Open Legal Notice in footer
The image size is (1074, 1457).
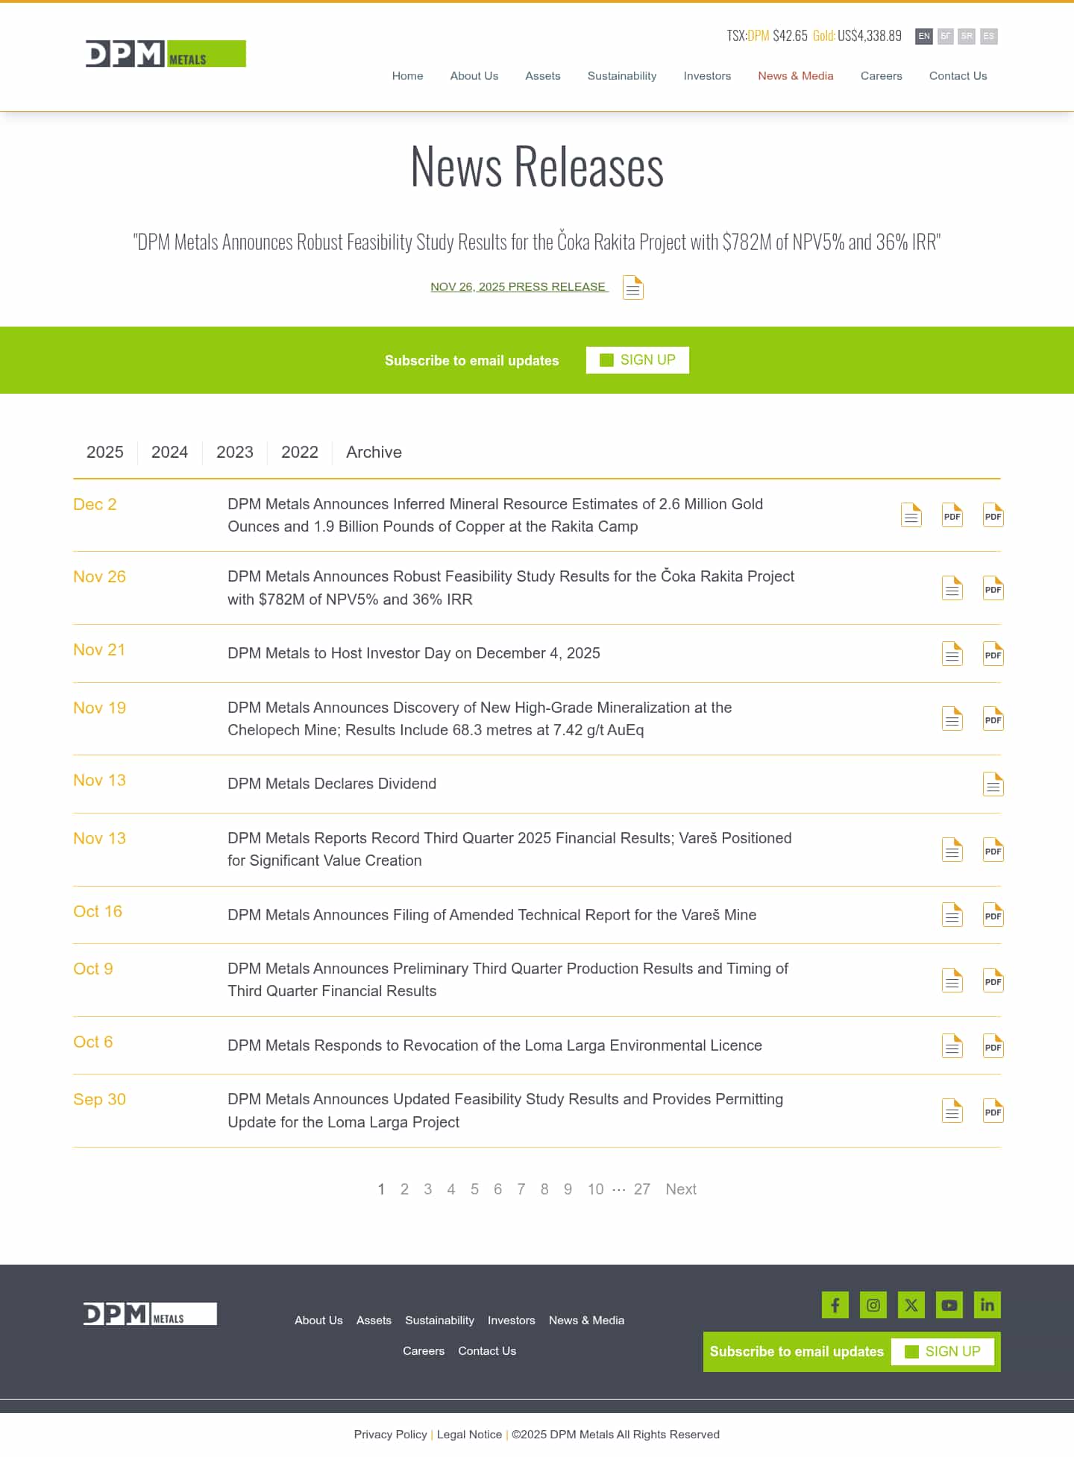(x=469, y=1435)
